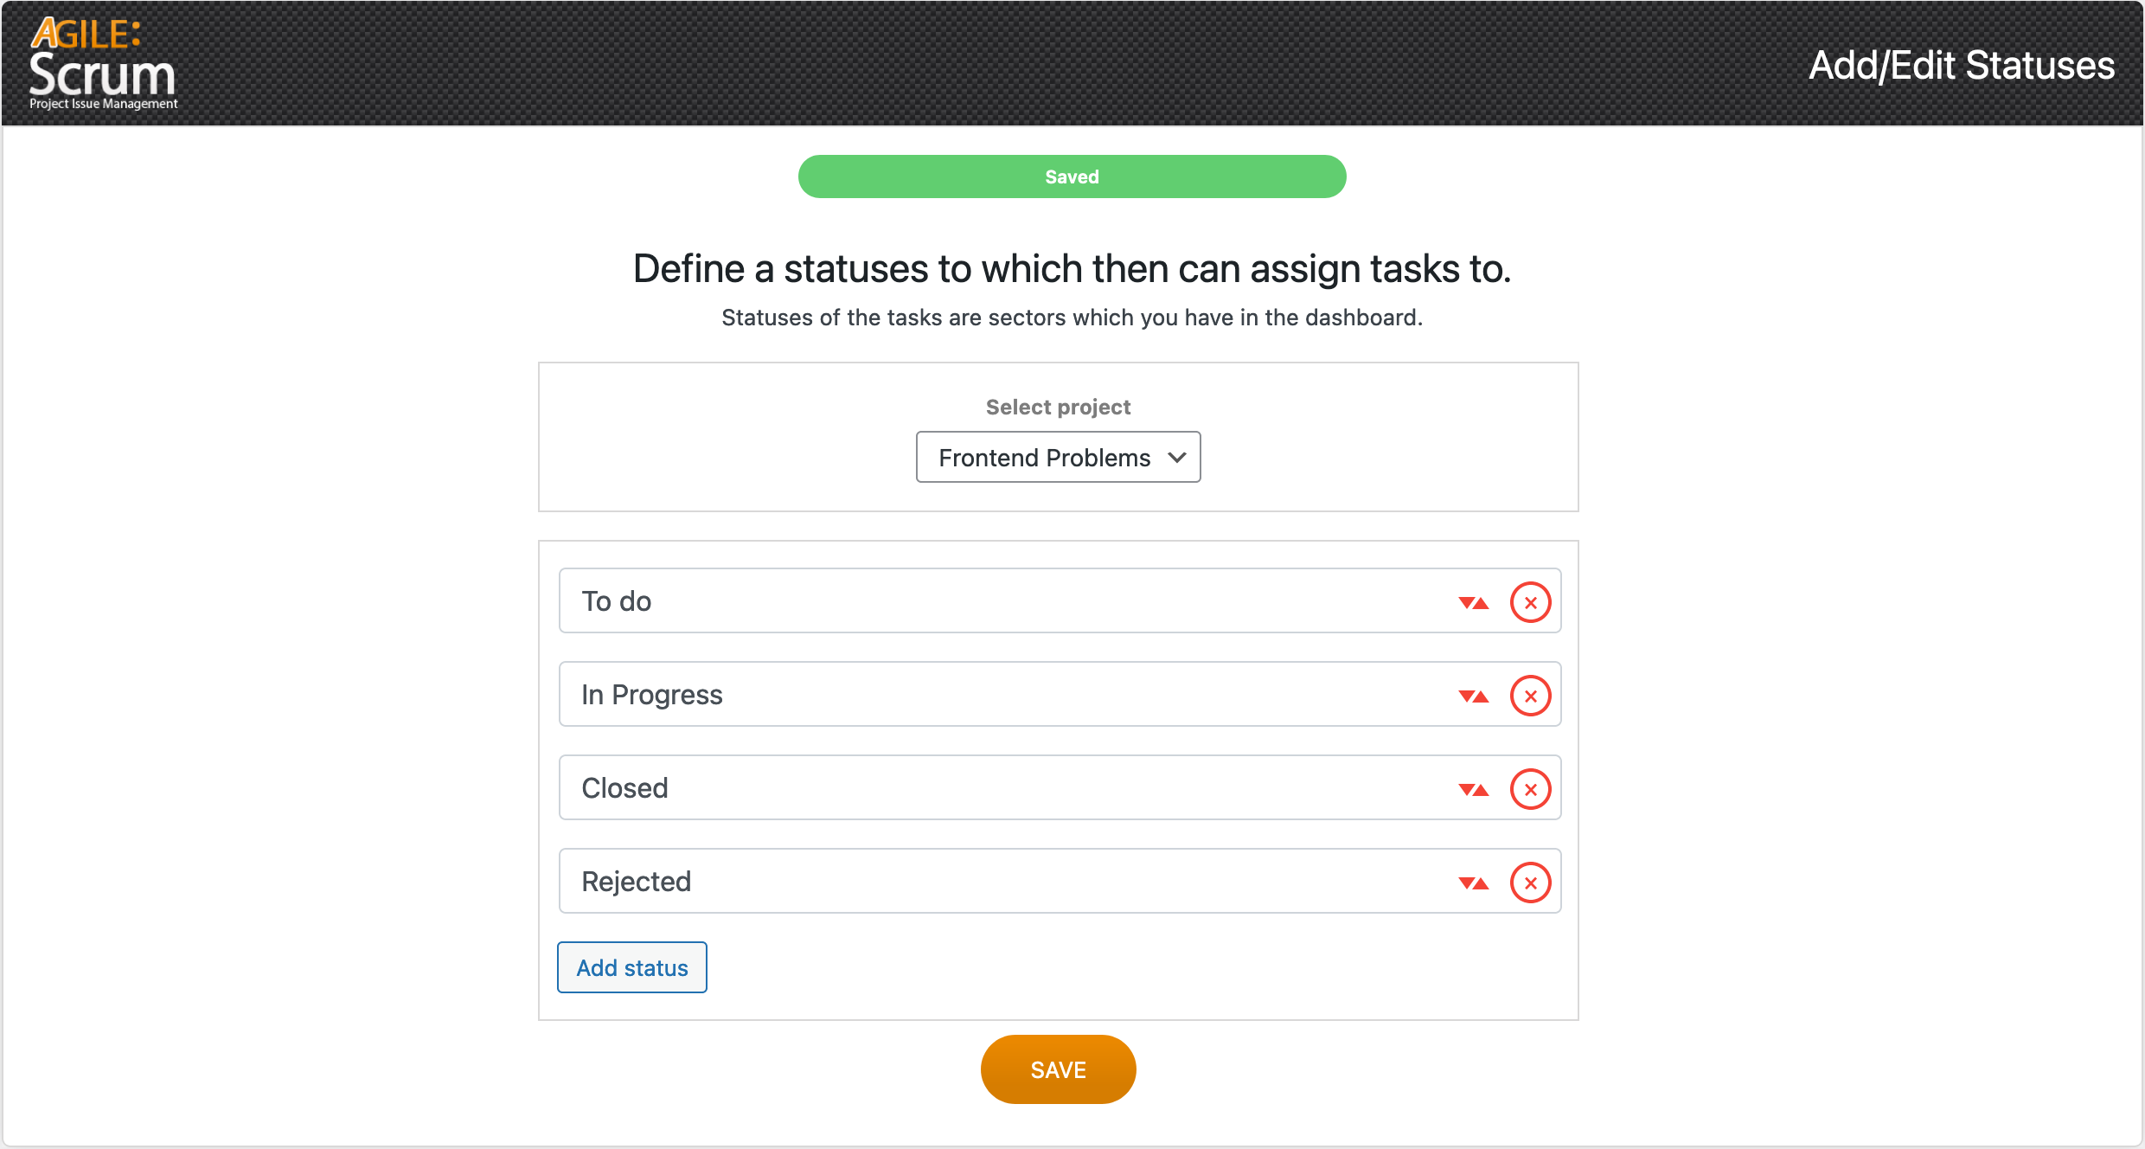Move Closed status down
This screenshot has width=2145, height=1149.
pos(1466,789)
